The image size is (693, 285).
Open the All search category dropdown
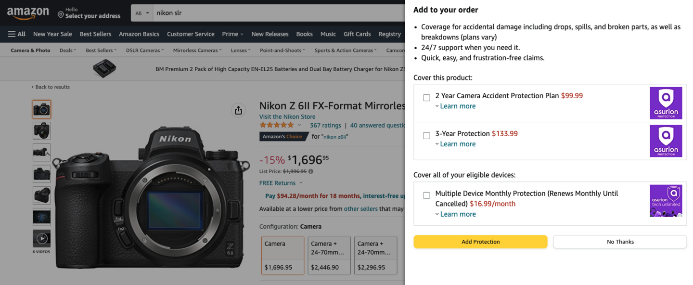pyautogui.click(x=142, y=13)
